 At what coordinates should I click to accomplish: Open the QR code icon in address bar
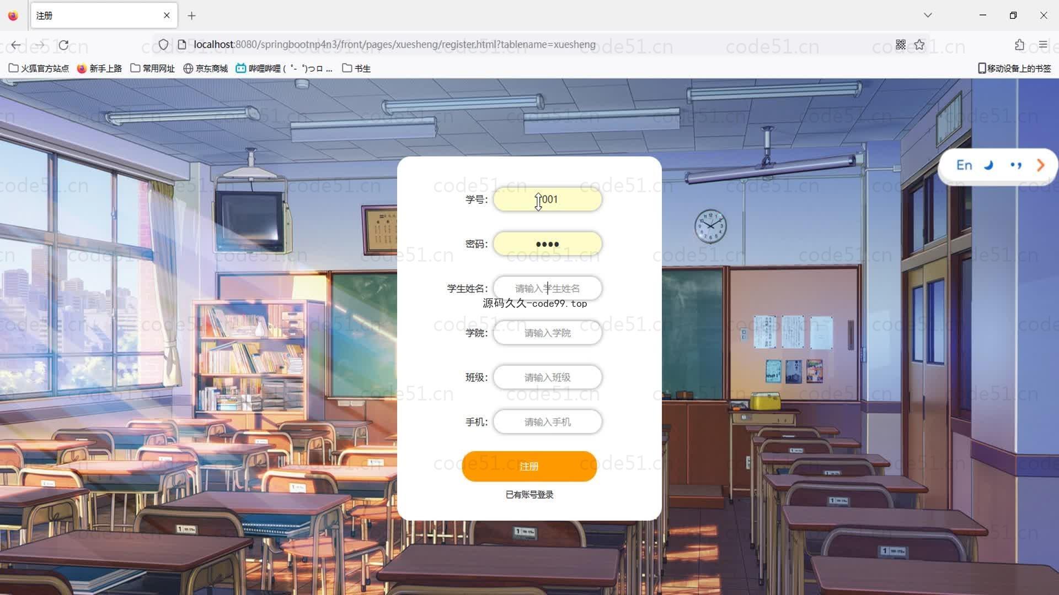[901, 45]
